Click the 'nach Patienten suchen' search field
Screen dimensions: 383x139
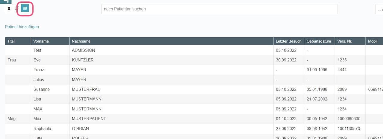pyautogui.click(x=219, y=9)
